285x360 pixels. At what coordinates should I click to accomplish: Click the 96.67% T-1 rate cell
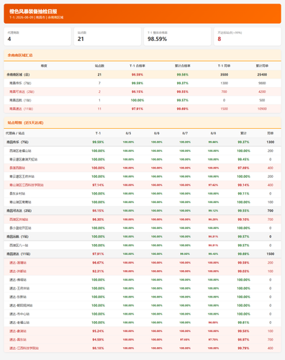click(x=98, y=263)
